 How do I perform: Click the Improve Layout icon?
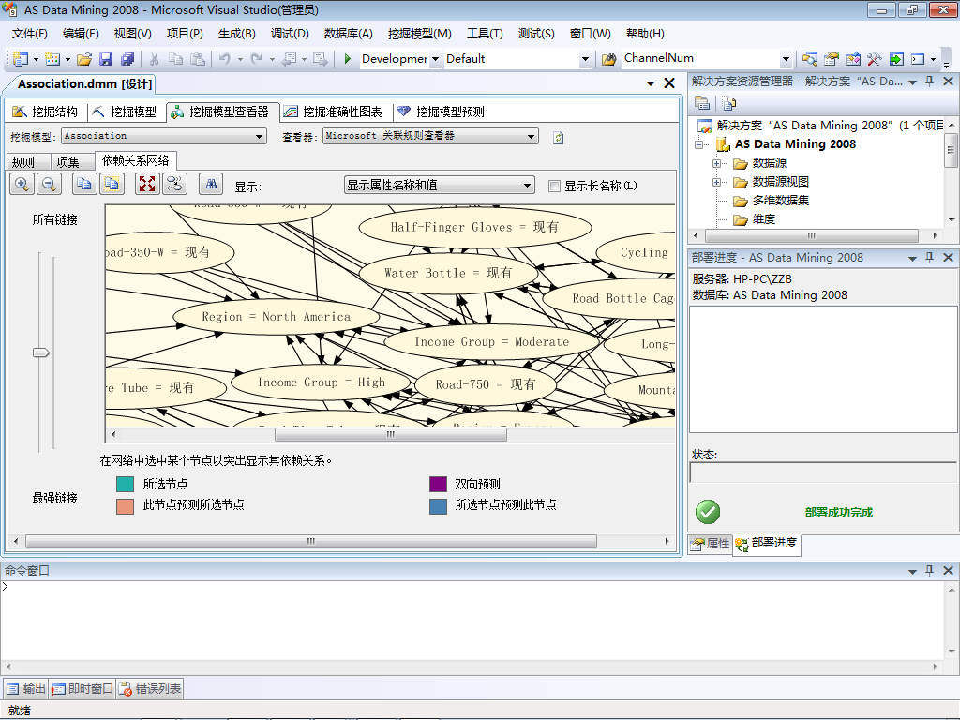coord(174,184)
